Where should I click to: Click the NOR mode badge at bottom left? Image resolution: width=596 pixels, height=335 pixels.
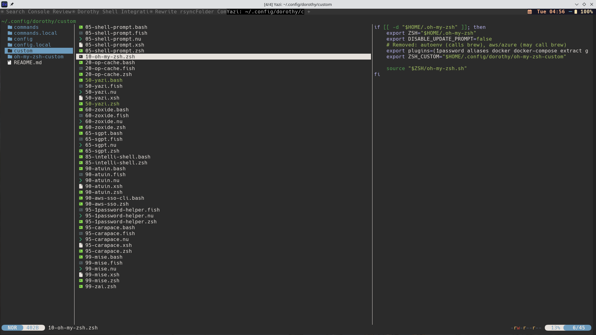[x=12, y=328]
